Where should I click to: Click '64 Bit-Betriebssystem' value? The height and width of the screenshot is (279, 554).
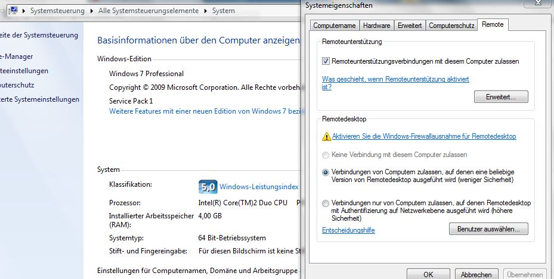point(232,238)
